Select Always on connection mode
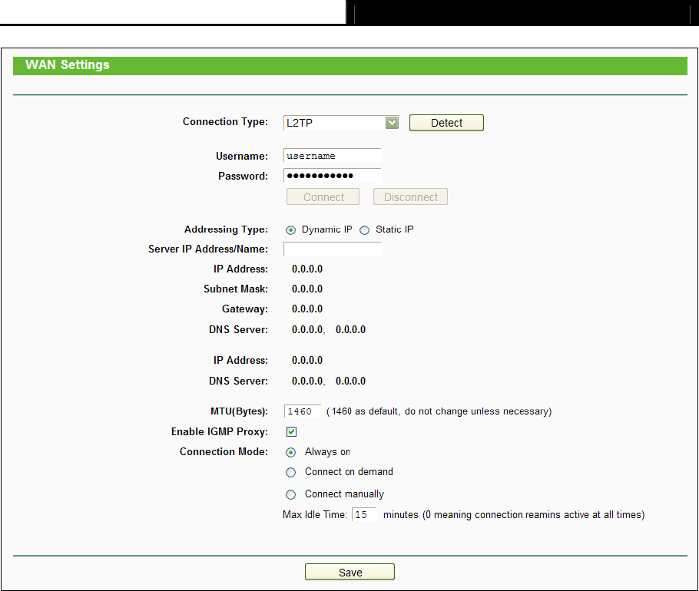 click(290, 453)
